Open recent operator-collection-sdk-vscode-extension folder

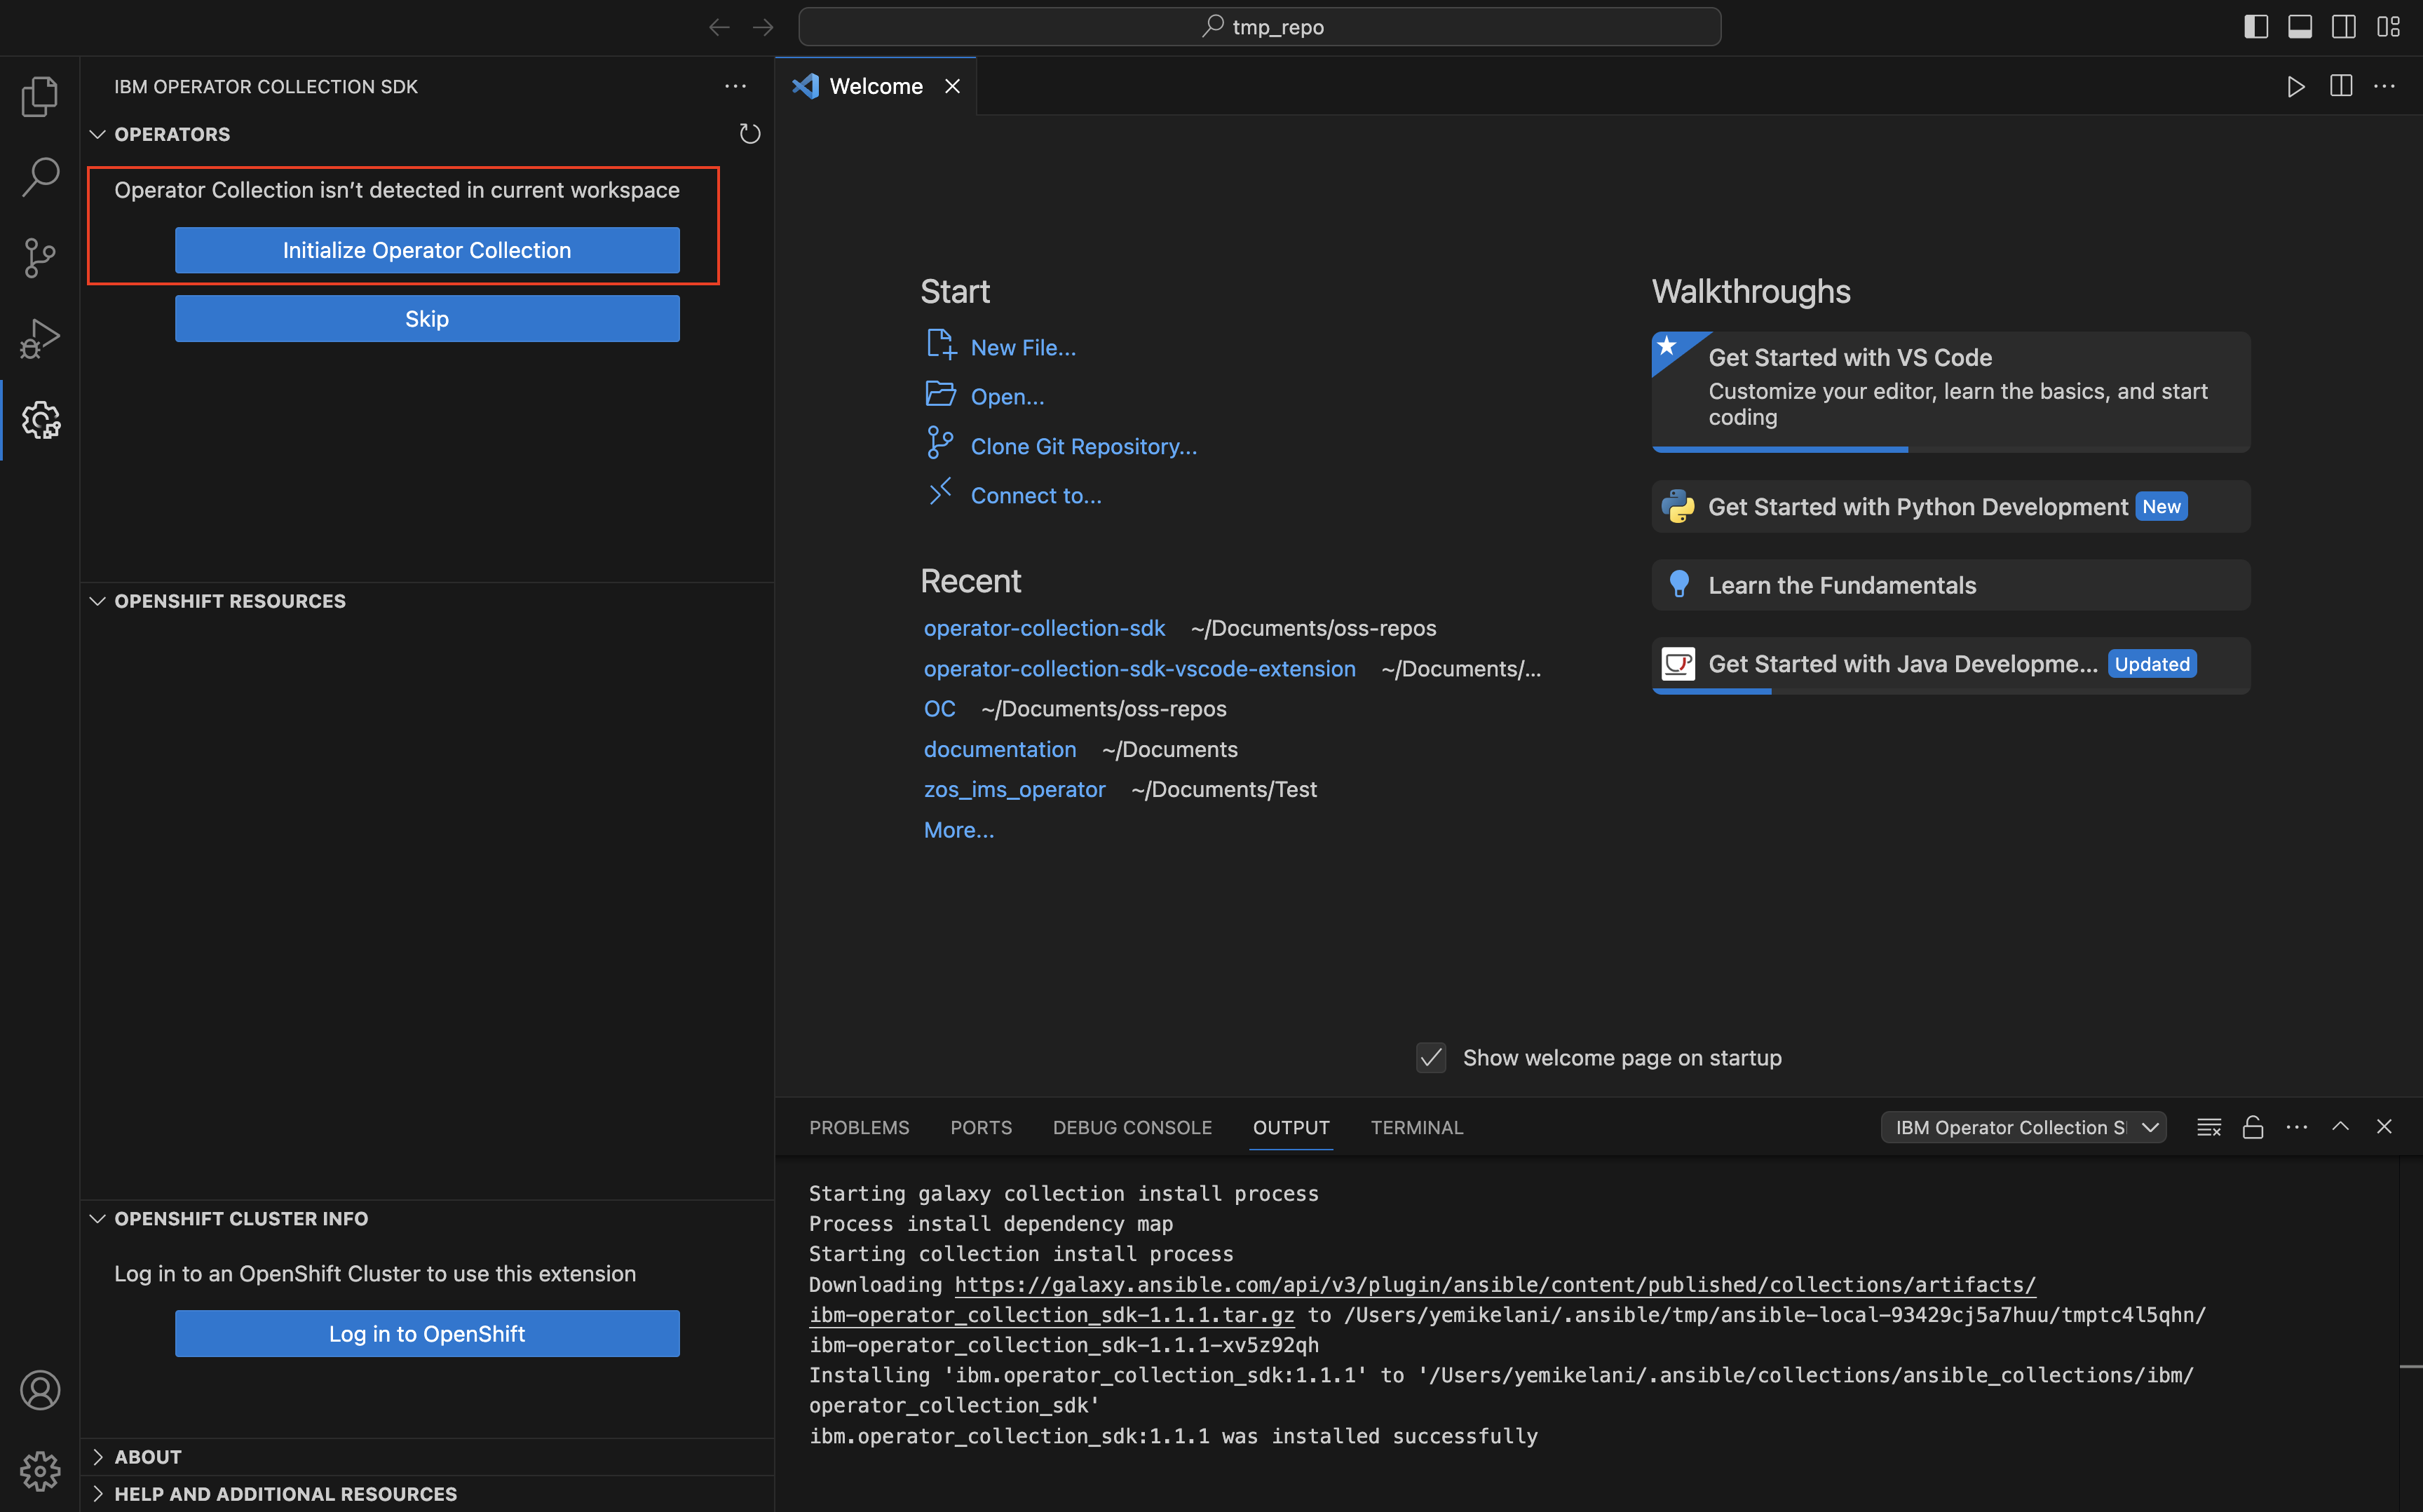click(x=1139, y=669)
